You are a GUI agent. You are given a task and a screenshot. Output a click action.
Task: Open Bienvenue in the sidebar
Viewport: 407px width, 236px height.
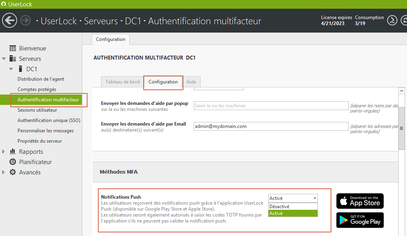(x=33, y=48)
